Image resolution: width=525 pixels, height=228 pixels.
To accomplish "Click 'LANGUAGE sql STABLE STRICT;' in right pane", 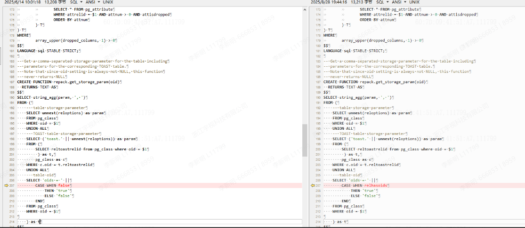I will coord(354,51).
